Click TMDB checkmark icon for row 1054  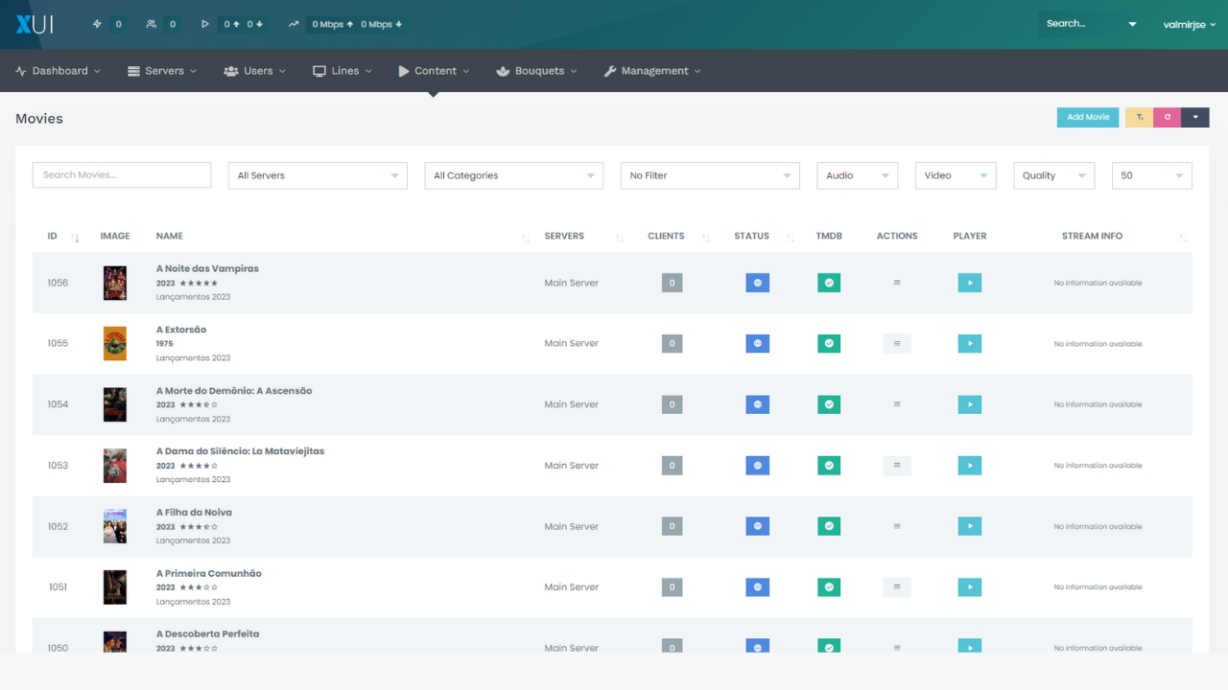pos(829,404)
